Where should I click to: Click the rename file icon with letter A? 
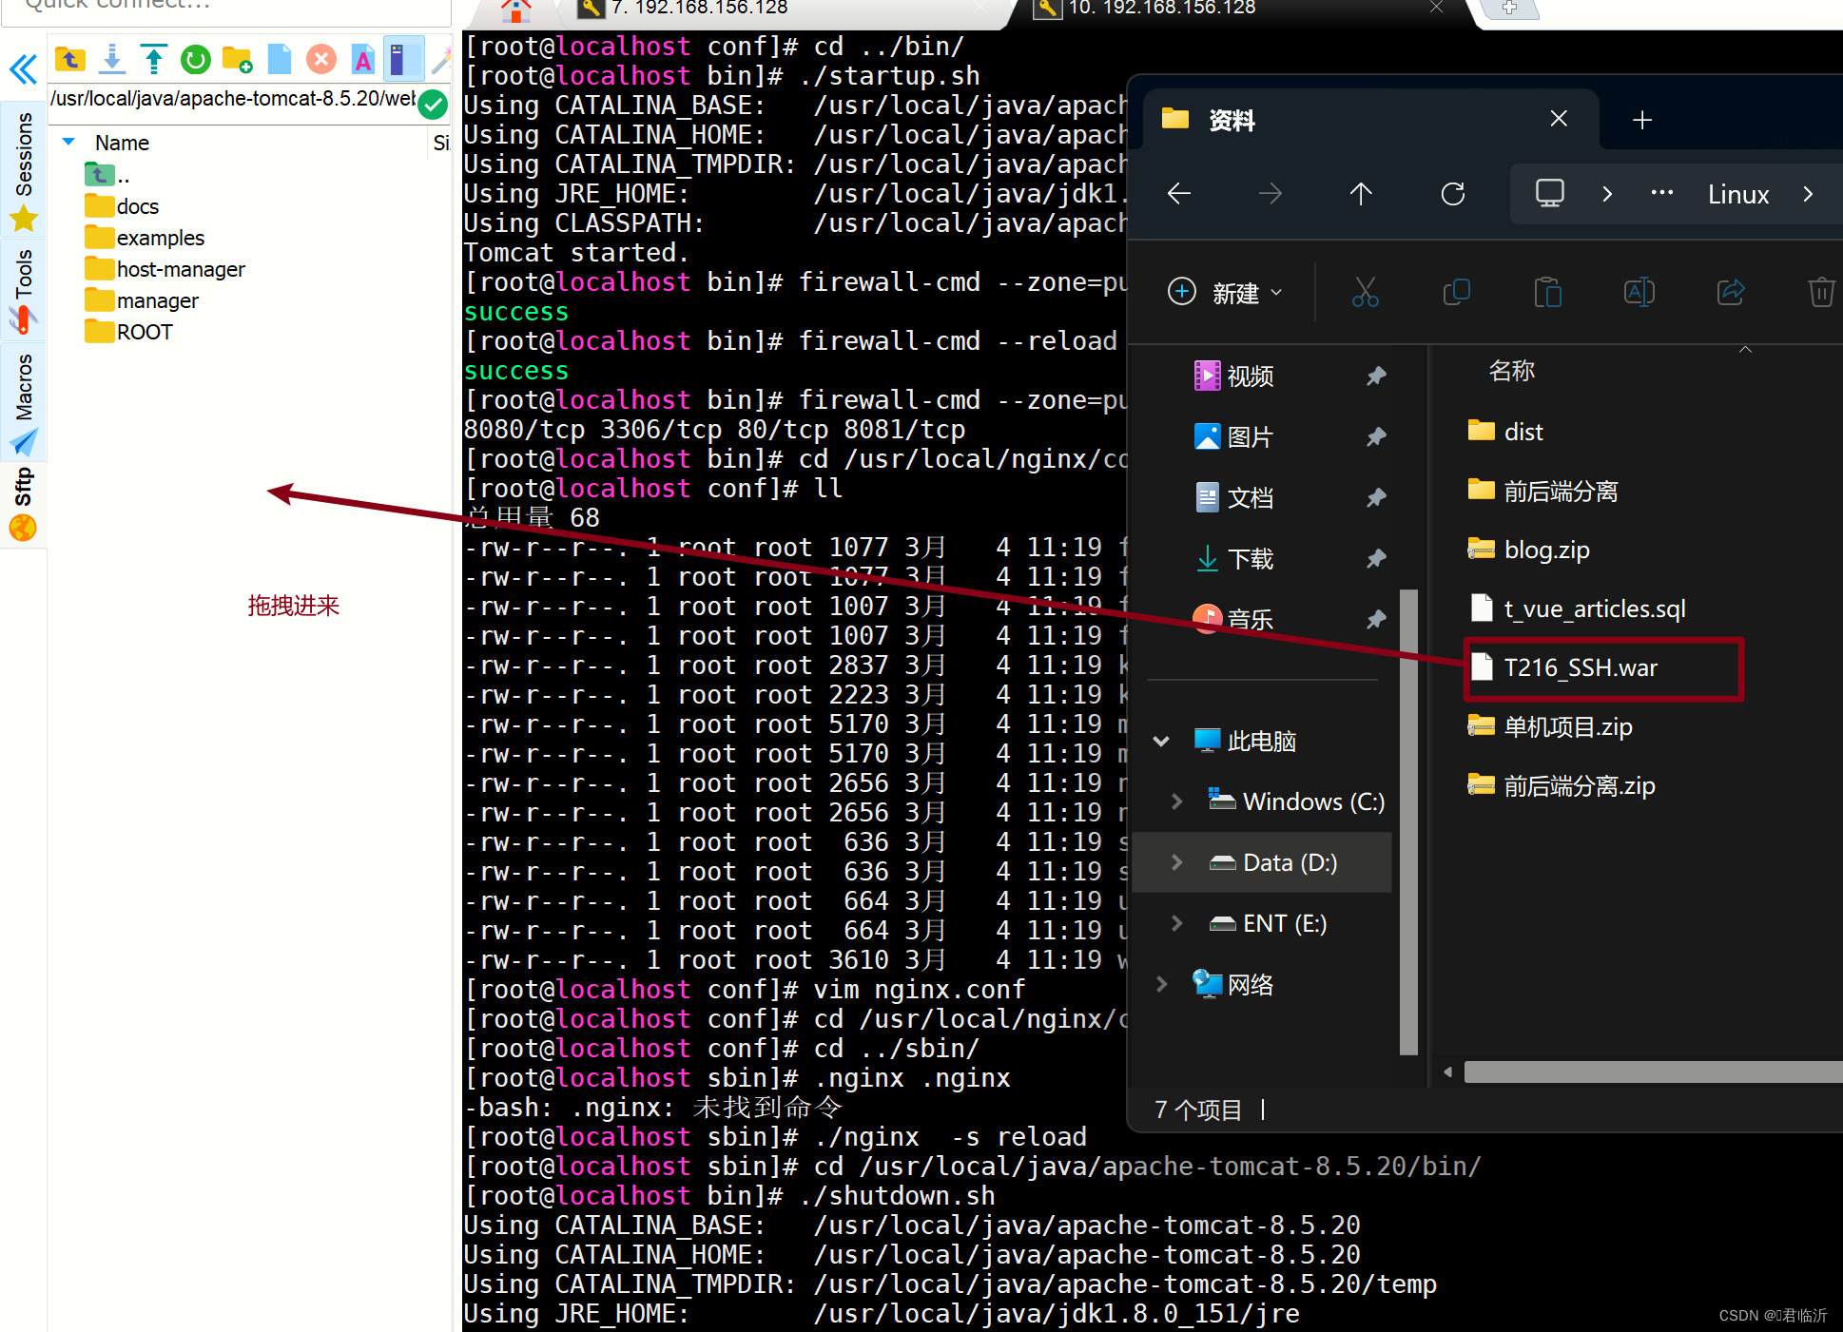[x=362, y=60]
